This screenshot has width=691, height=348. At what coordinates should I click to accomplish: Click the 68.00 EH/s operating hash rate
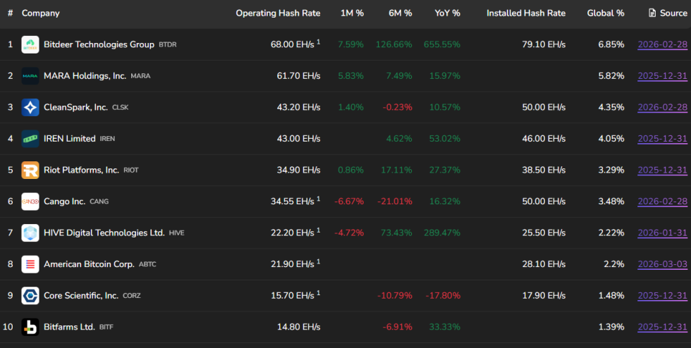tap(292, 44)
